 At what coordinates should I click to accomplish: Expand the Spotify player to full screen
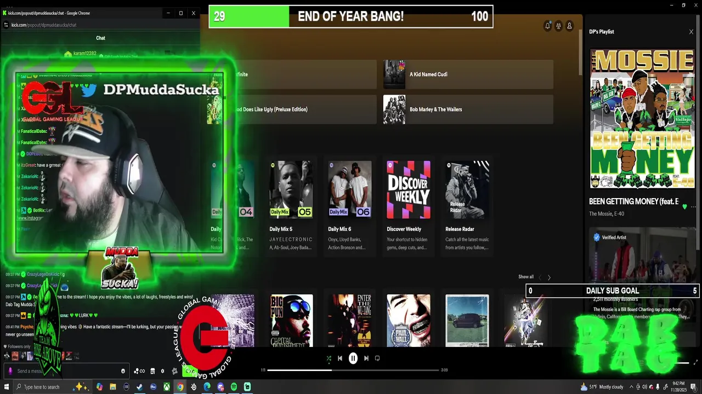tap(695, 362)
